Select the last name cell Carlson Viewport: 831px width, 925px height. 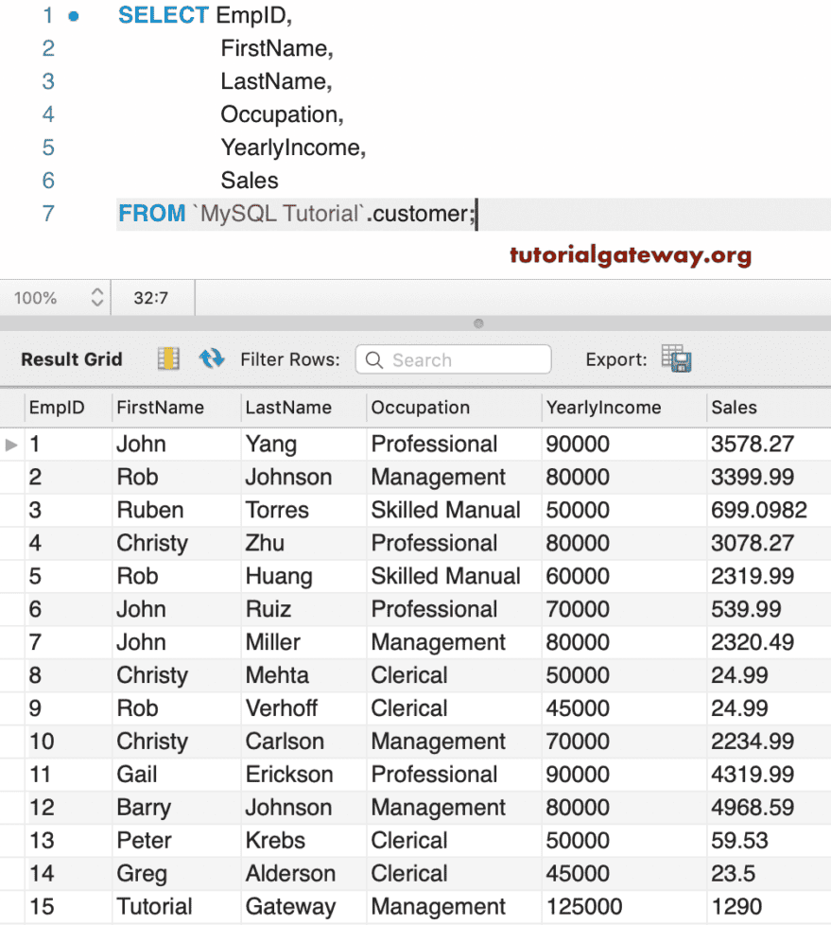(303, 742)
